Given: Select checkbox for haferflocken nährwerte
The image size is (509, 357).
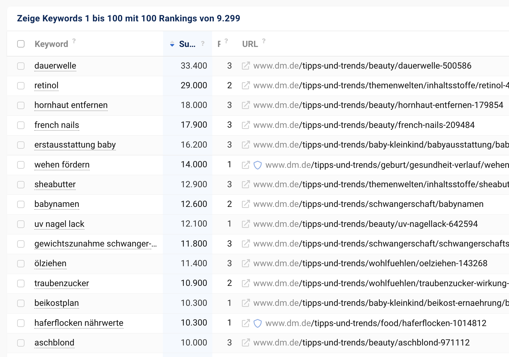Looking at the screenshot, I should (21, 323).
